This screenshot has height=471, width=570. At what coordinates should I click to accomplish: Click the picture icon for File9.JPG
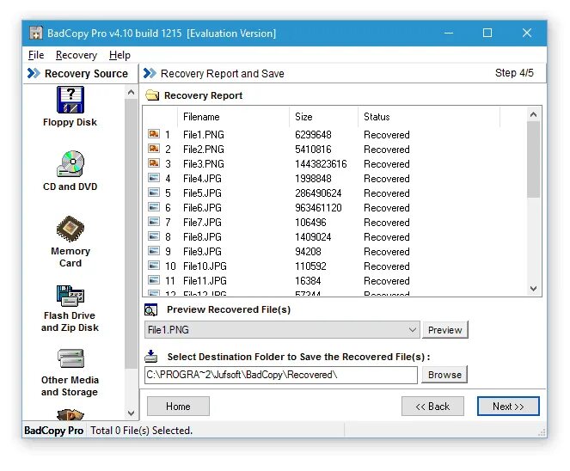pyautogui.click(x=154, y=251)
